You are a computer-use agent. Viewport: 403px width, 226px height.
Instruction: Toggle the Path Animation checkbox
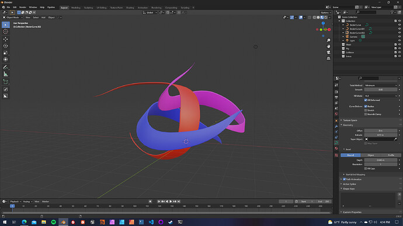click(345, 179)
